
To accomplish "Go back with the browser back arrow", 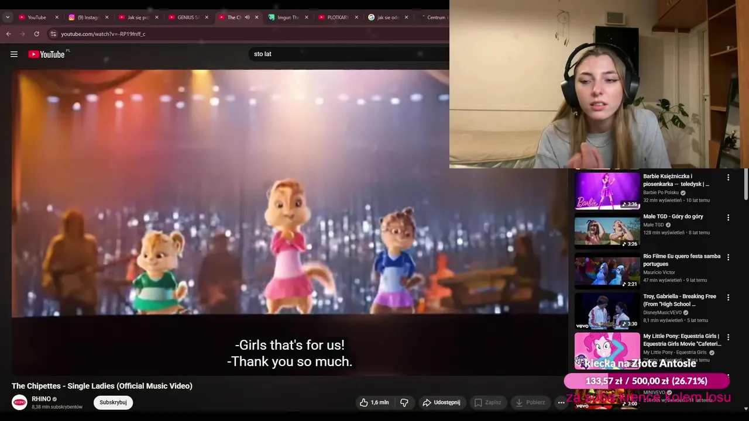I will tap(9, 34).
